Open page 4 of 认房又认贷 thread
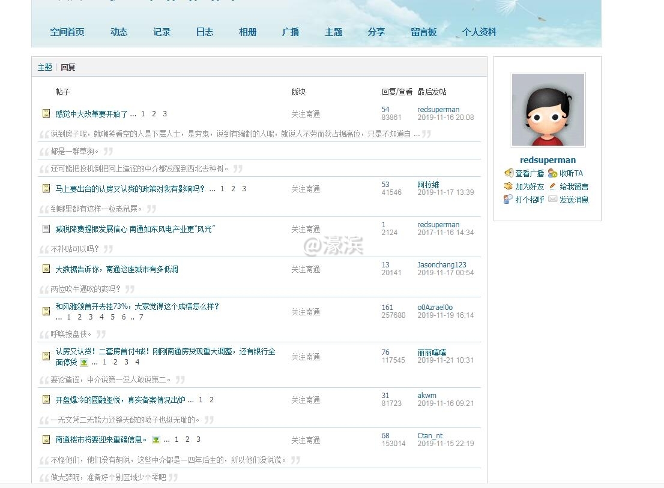The height and width of the screenshot is (488, 664). [137, 362]
